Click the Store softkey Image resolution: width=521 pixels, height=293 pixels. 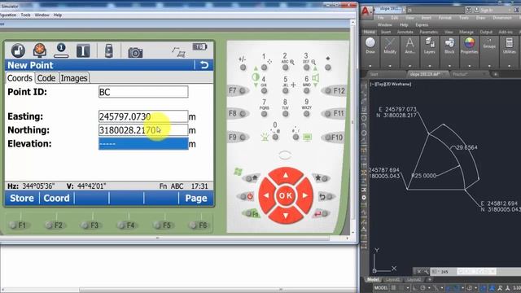22,198
